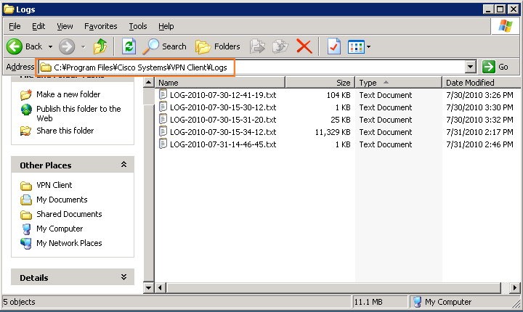Open the VPN Client folder link
Screen dimensions: 523x312
[x=54, y=185]
